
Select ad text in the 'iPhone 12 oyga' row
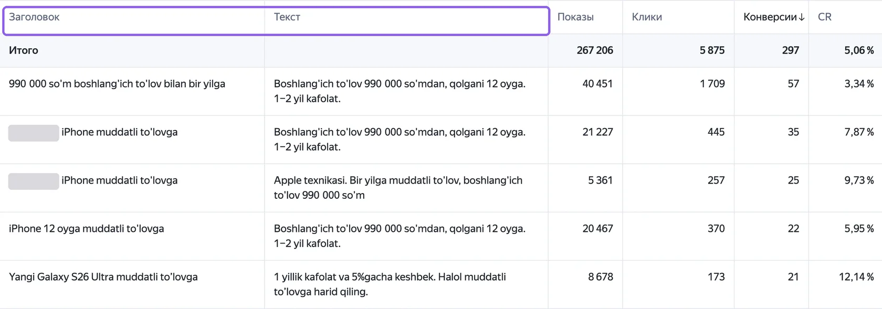[x=400, y=236]
